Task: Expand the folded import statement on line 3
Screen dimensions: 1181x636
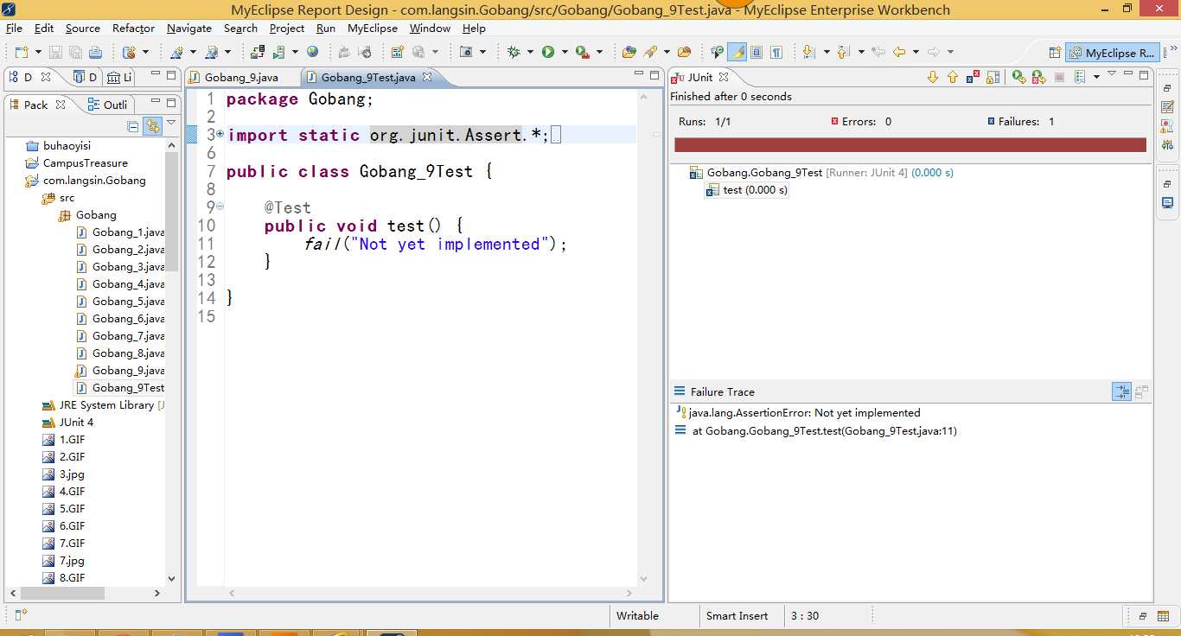Action: [x=220, y=134]
